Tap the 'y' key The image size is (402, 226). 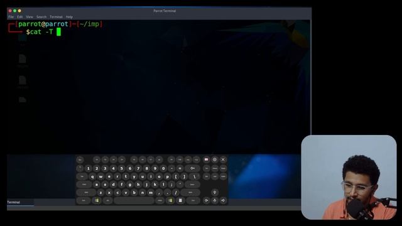point(134,176)
